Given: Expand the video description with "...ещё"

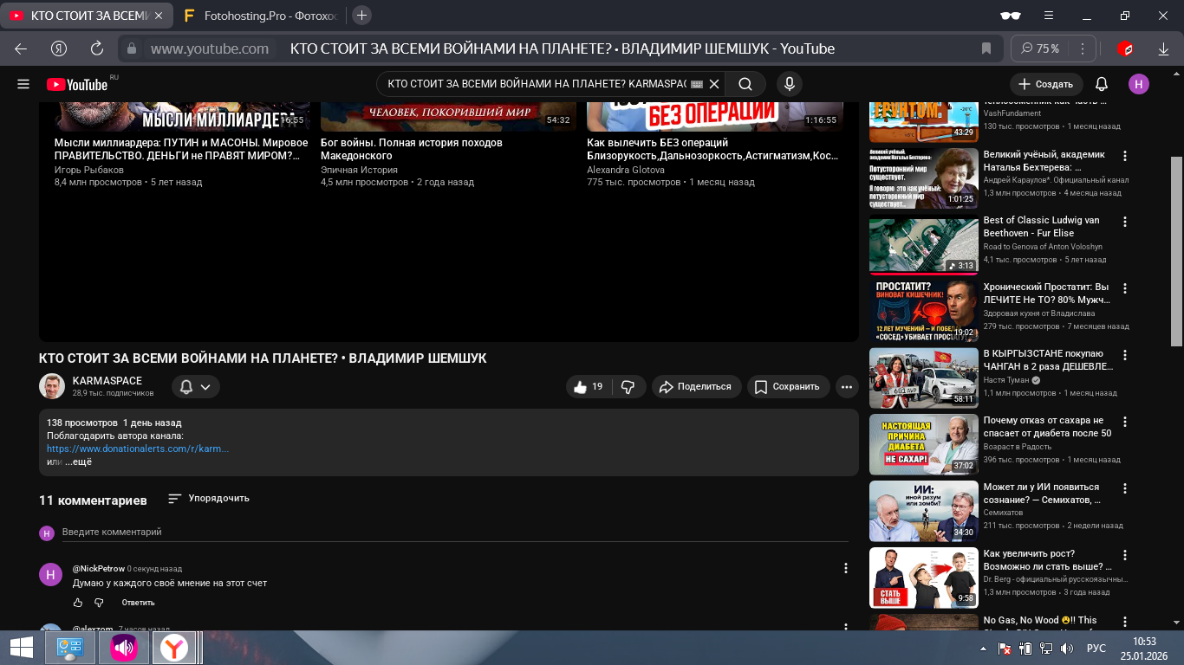Looking at the screenshot, I should tap(78, 462).
